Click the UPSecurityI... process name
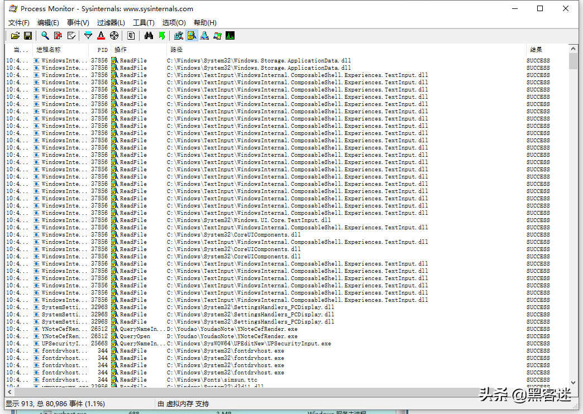 65,343
